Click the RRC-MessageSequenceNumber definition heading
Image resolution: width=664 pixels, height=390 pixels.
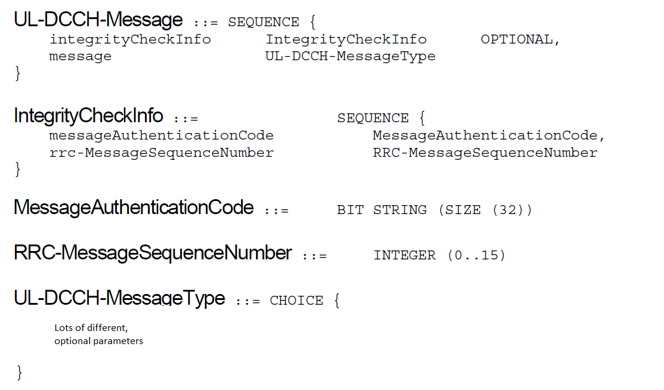pyautogui.click(x=153, y=253)
